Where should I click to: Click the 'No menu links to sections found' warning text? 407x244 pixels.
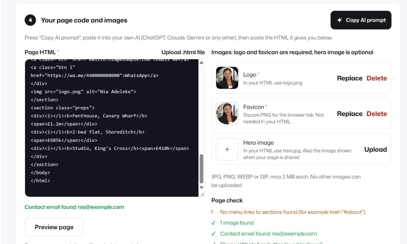tap(293, 212)
